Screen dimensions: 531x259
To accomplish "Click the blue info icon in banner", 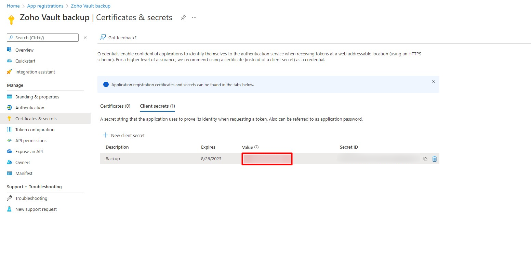I will (x=106, y=84).
